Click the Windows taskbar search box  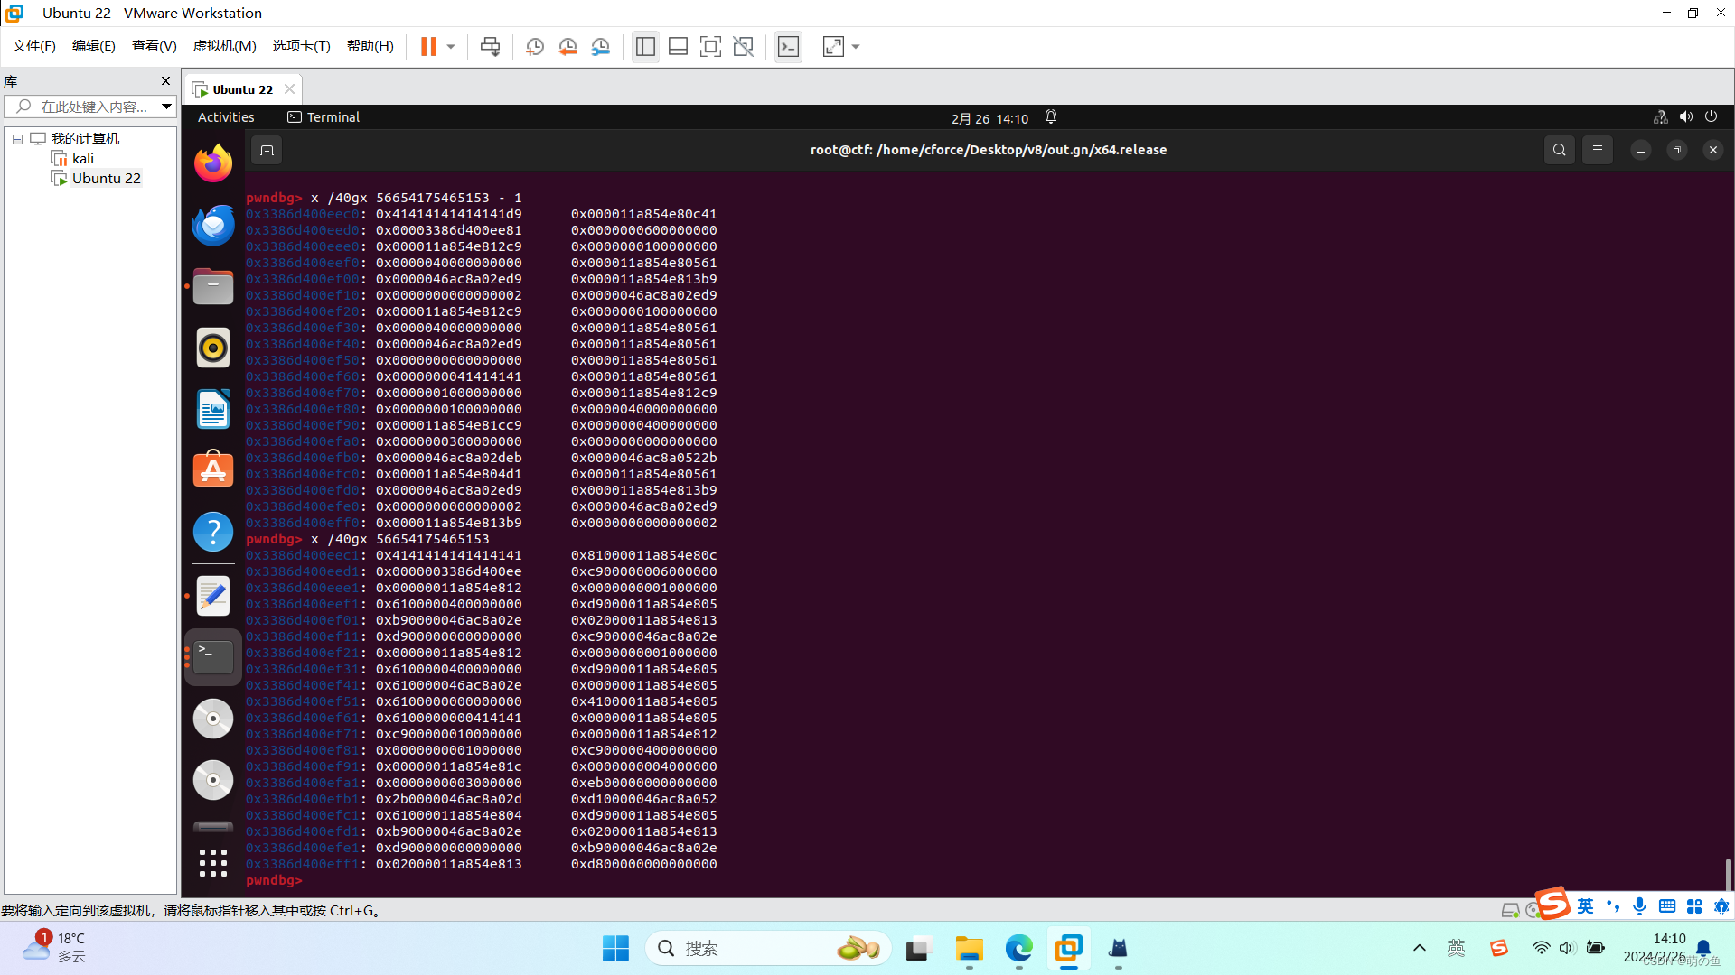[x=768, y=949]
